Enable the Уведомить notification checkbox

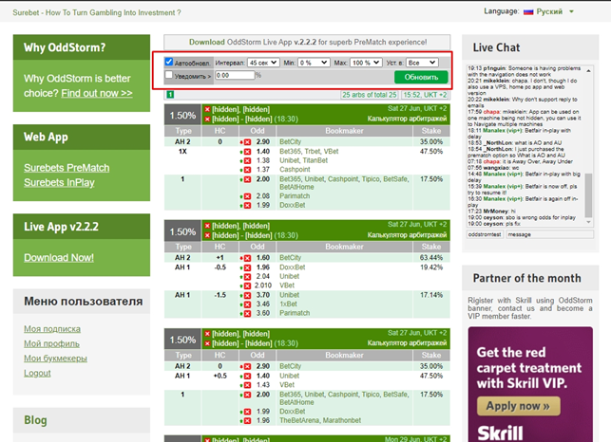point(169,75)
